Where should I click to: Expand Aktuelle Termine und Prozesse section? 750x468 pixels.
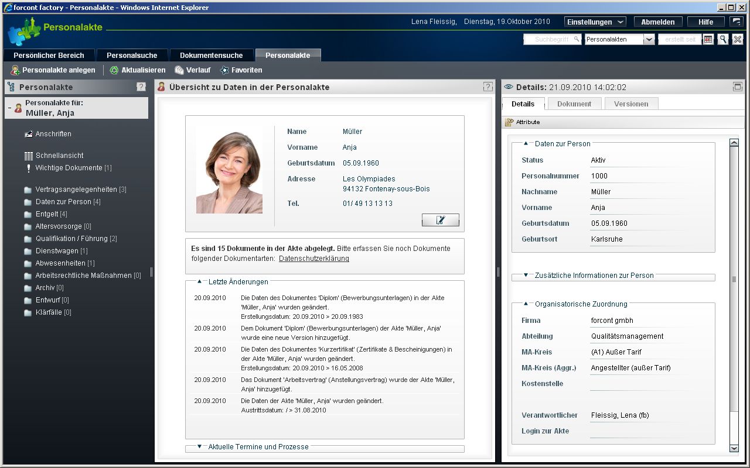(199, 446)
